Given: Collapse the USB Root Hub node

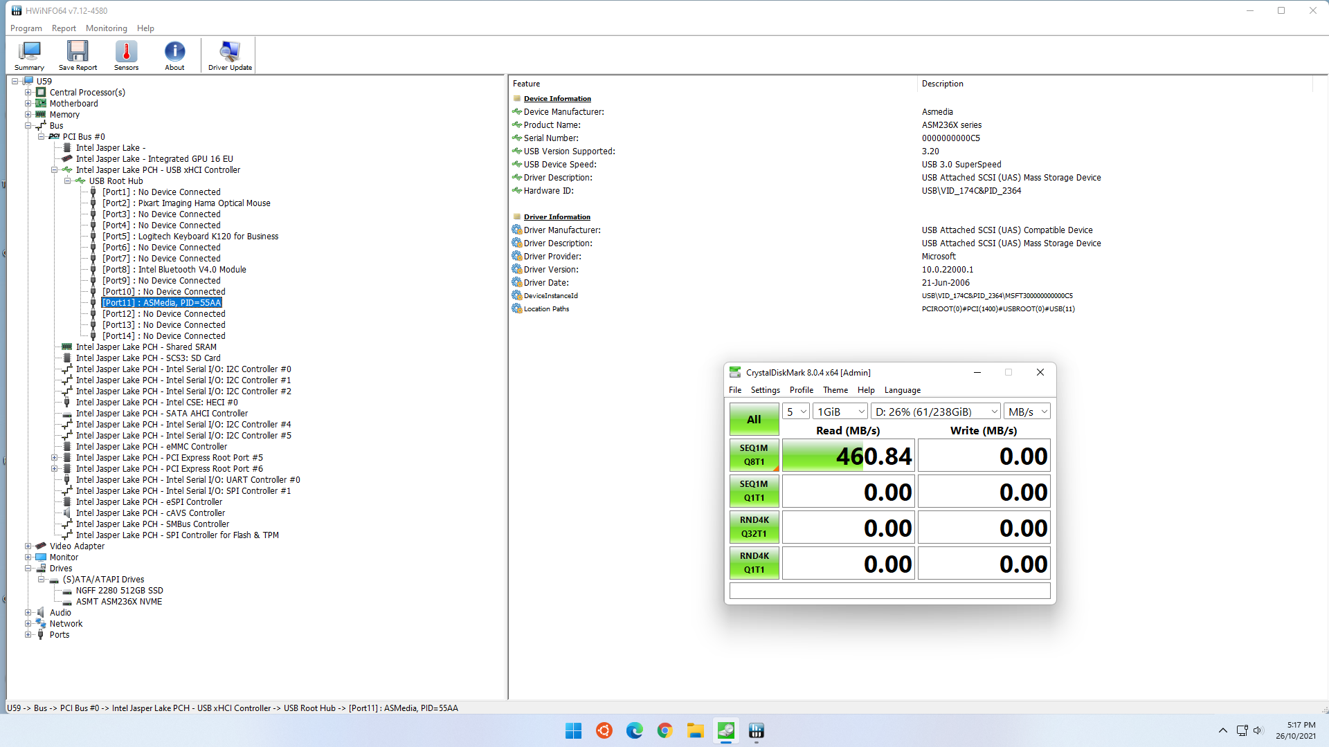Looking at the screenshot, I should click(x=68, y=181).
